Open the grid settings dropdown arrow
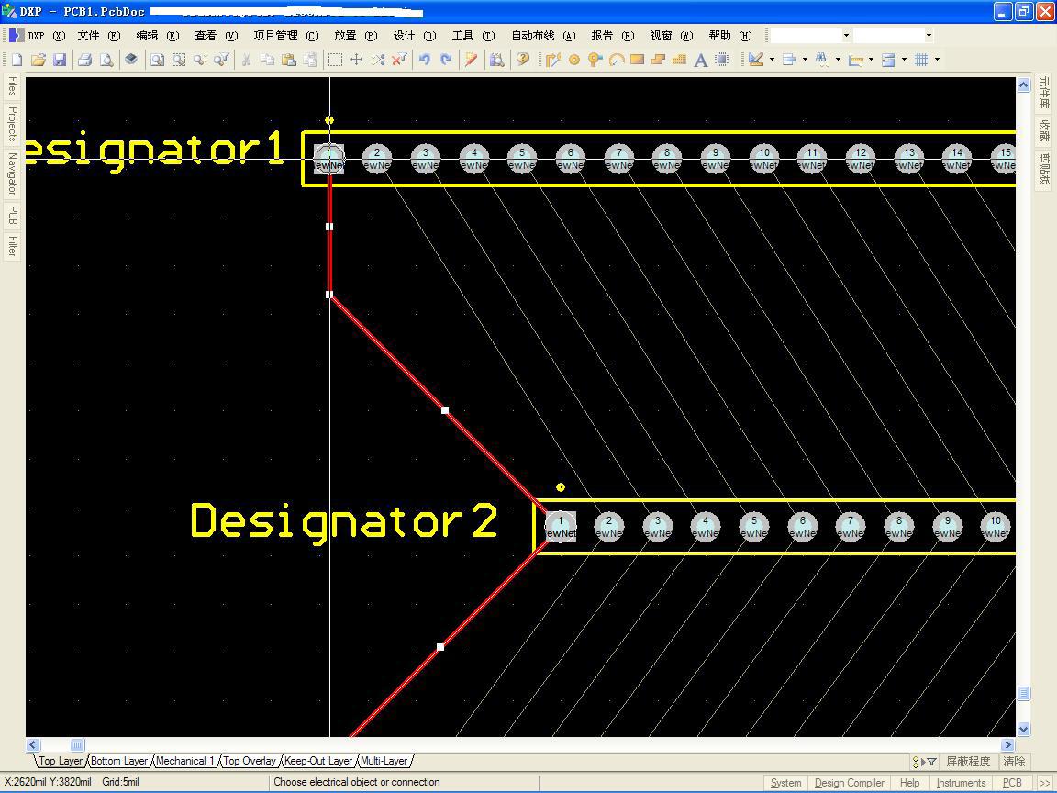This screenshot has width=1057, height=793. pyautogui.click(x=937, y=60)
